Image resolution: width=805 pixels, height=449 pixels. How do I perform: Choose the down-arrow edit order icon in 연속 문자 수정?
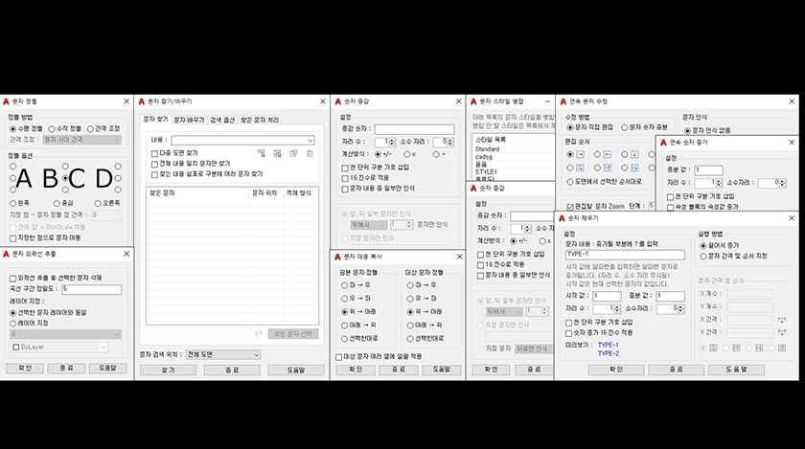point(634,154)
